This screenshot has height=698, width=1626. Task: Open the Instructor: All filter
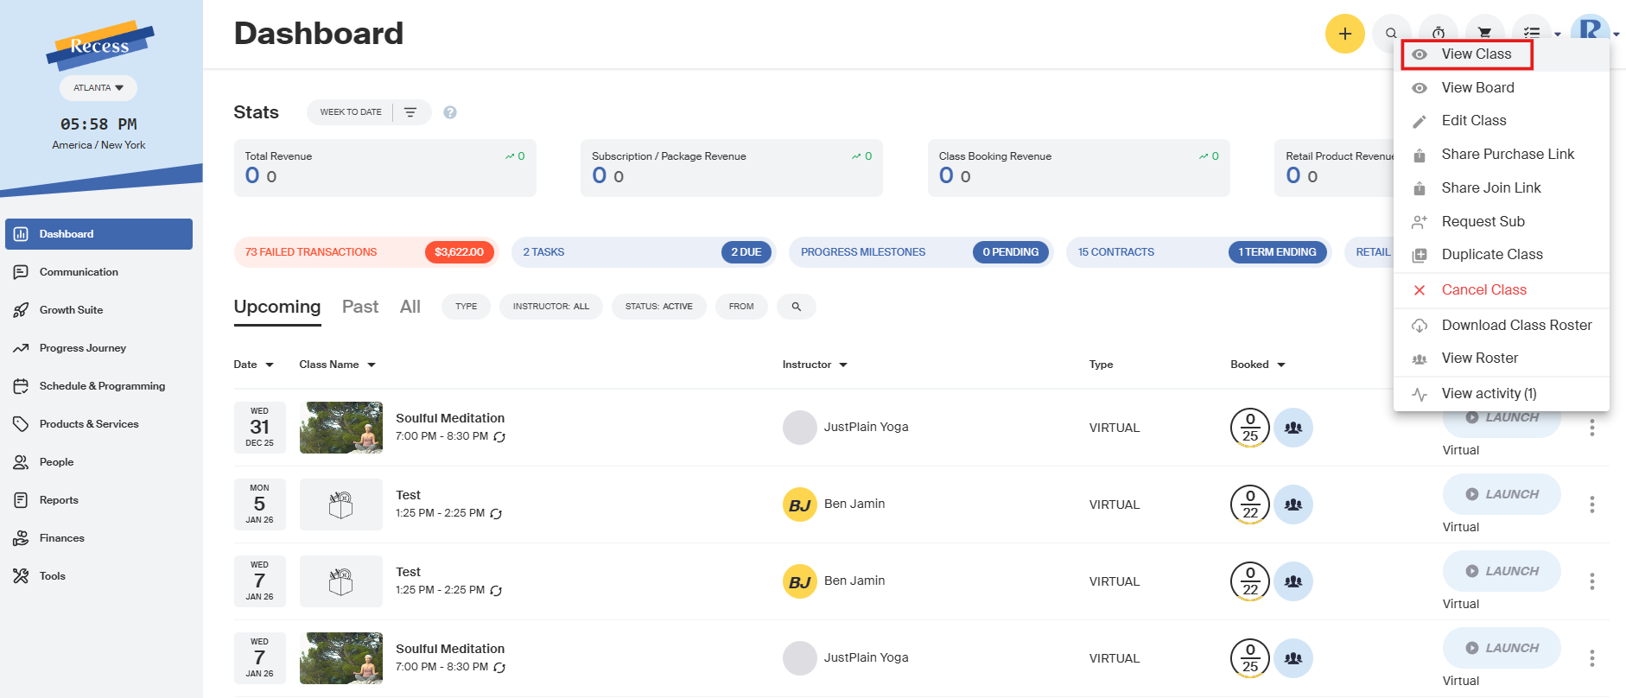click(x=550, y=307)
